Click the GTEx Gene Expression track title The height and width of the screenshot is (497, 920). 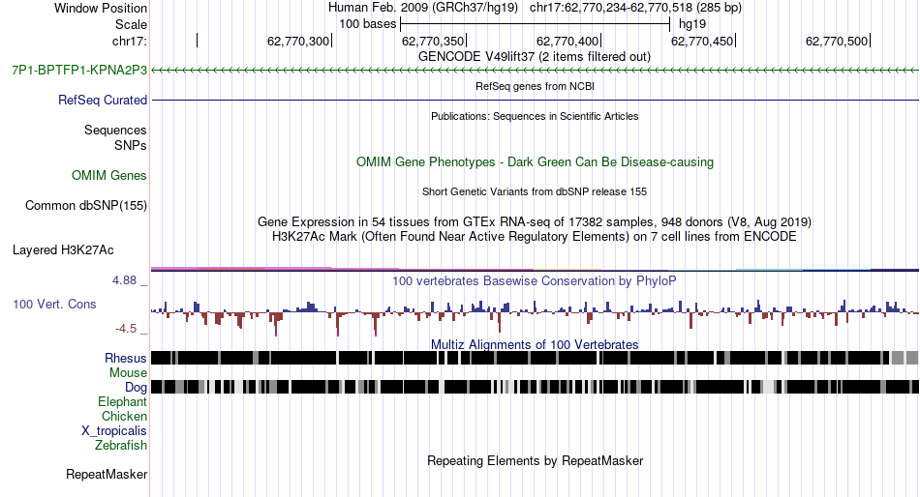[535, 222]
